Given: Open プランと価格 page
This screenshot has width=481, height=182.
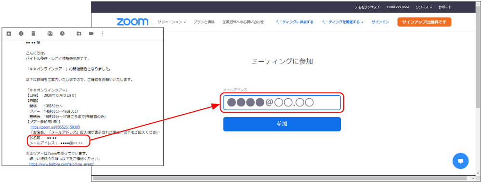Looking at the screenshot, I should coord(204,22).
